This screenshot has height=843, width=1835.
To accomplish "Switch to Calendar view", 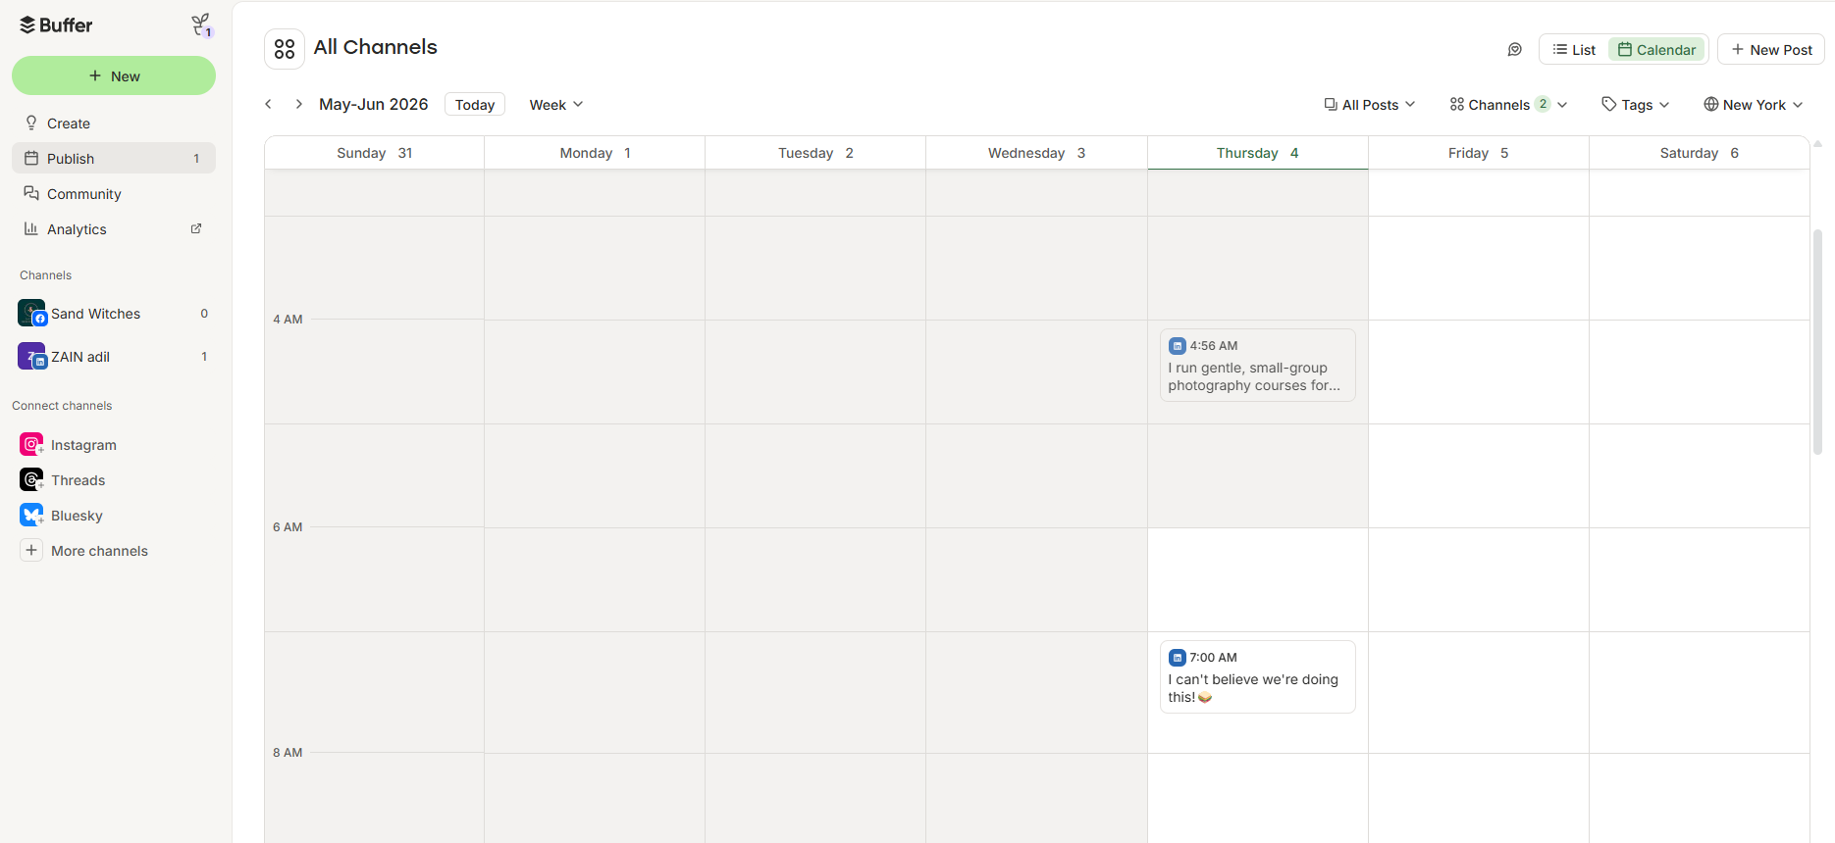I will pos(1656,50).
